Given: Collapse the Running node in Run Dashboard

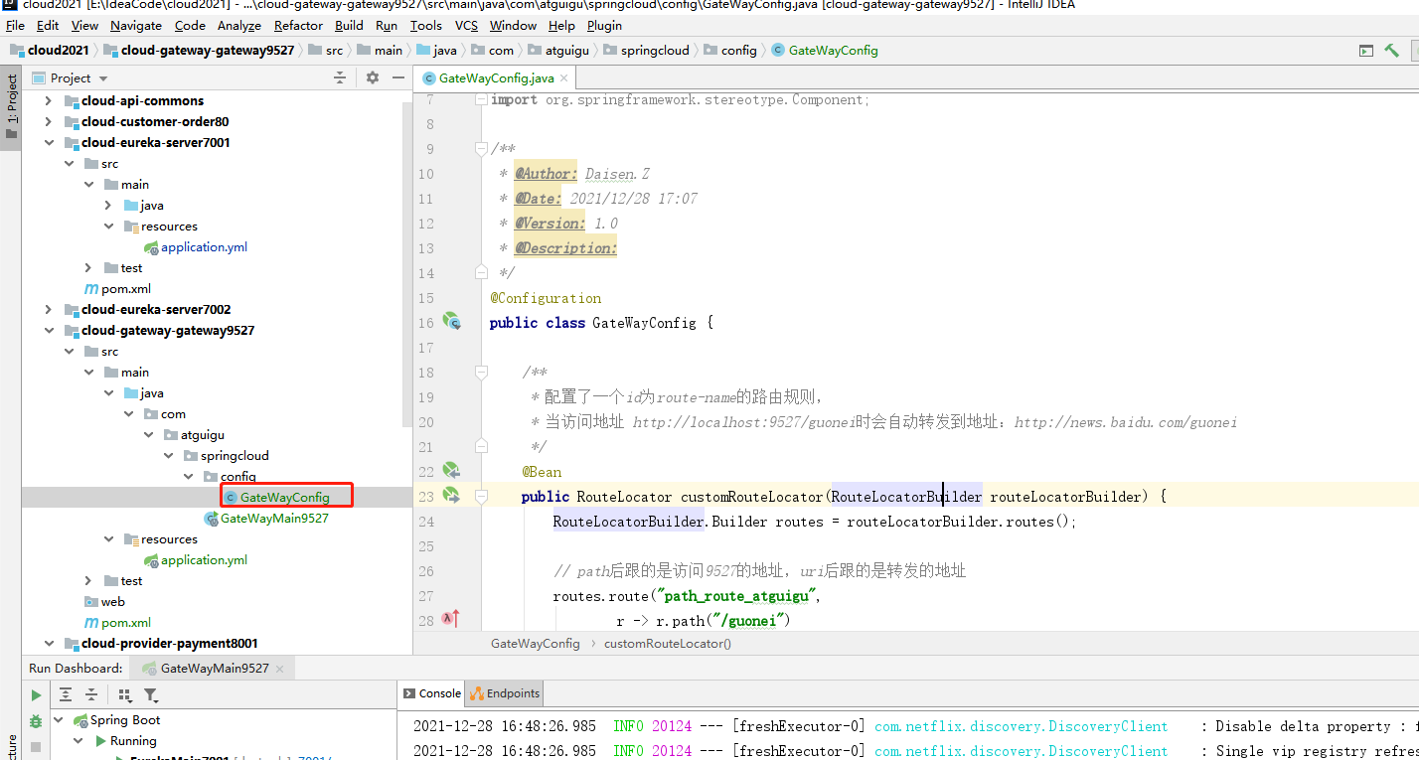Looking at the screenshot, I should click(x=79, y=741).
